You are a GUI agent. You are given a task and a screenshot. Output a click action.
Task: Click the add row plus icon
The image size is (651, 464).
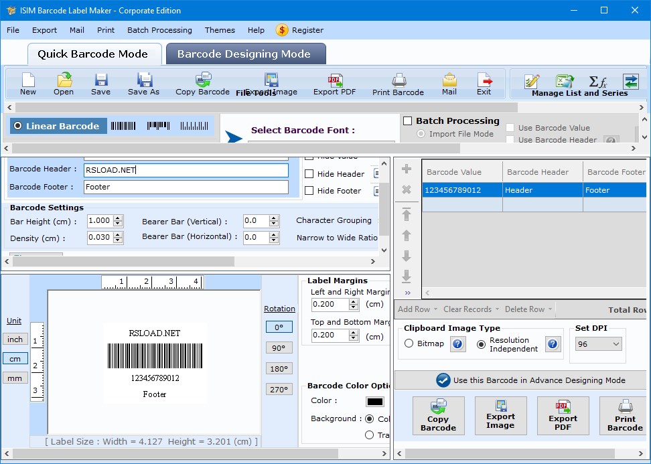coord(406,169)
